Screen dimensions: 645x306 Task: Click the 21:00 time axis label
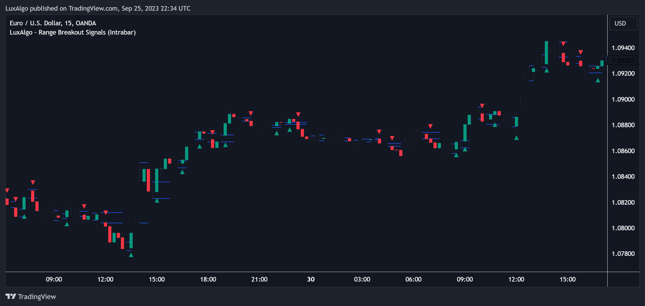coord(259,279)
